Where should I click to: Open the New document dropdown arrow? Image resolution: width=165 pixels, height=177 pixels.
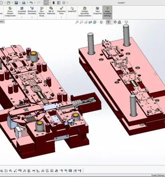[x=5, y=3]
